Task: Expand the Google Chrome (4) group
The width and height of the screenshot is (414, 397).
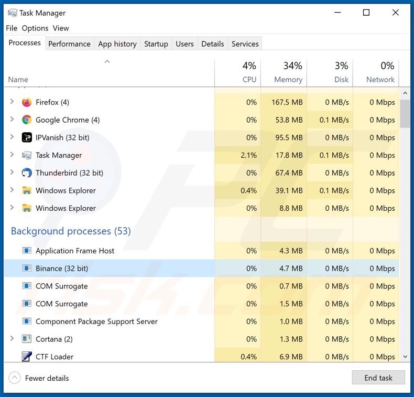Action: pos(12,120)
